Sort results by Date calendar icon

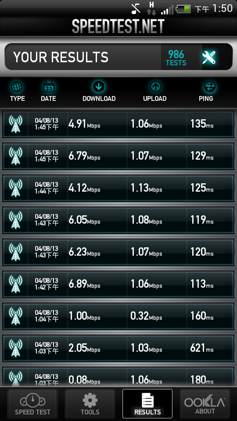[x=49, y=87]
